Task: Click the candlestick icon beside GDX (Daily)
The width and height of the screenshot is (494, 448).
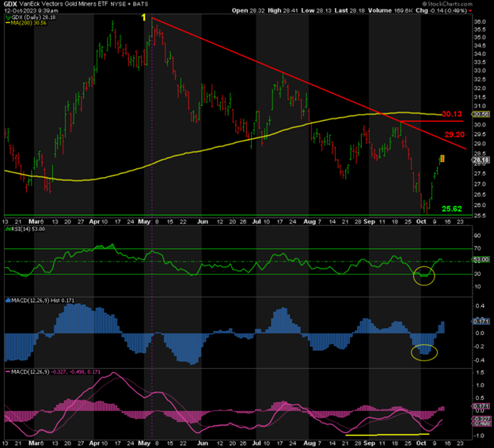Action: (x=7, y=17)
